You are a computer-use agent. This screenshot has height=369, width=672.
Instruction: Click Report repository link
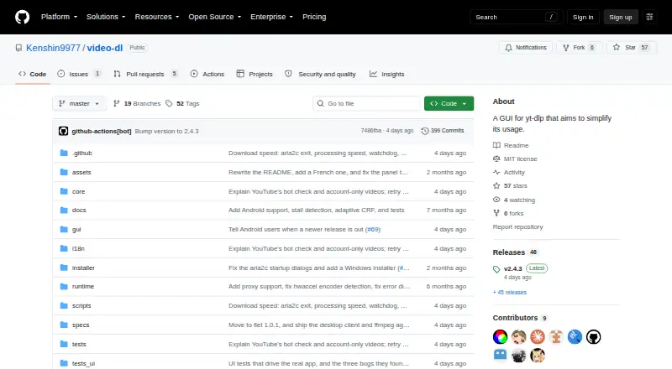coord(517,227)
